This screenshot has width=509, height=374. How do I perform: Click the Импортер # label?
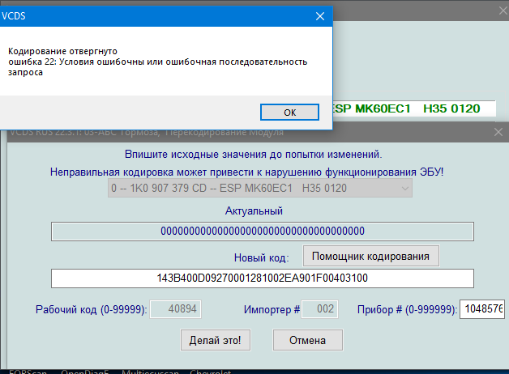point(272,309)
